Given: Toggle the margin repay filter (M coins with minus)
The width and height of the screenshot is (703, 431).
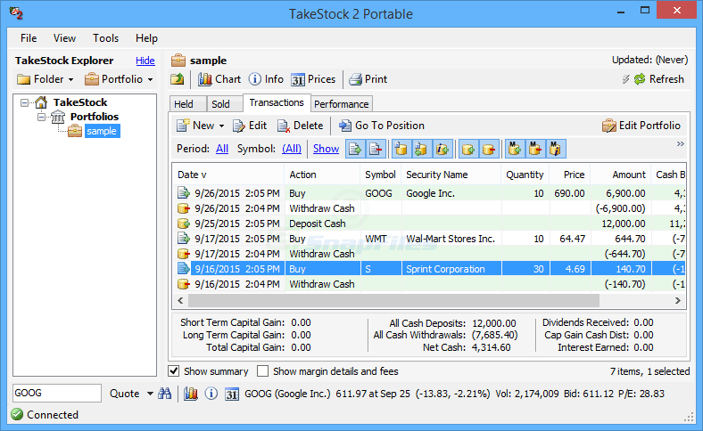Looking at the screenshot, I should (x=535, y=149).
